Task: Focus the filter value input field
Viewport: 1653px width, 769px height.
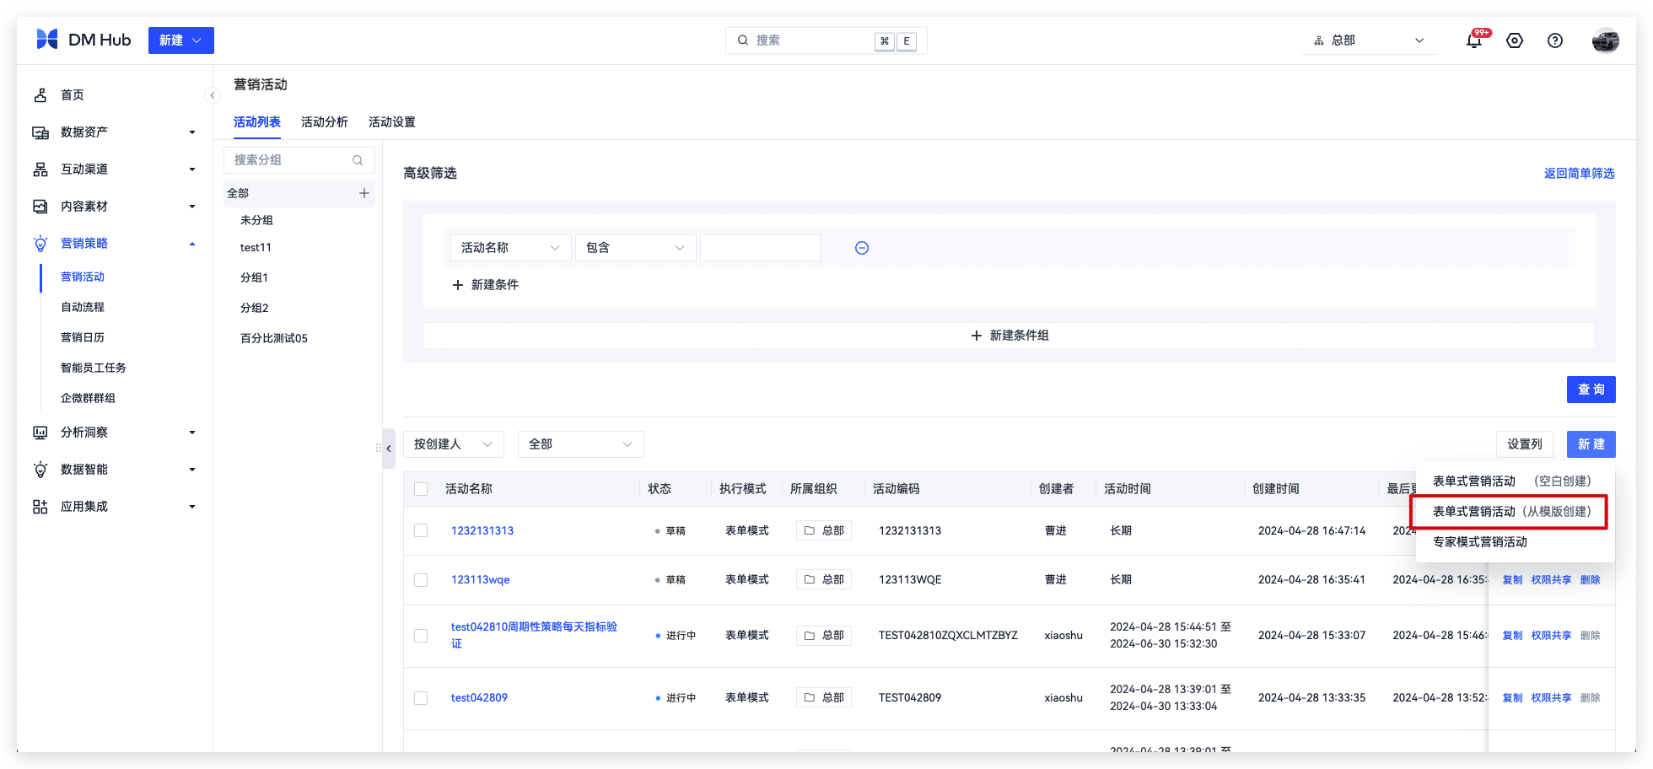Action: (761, 248)
